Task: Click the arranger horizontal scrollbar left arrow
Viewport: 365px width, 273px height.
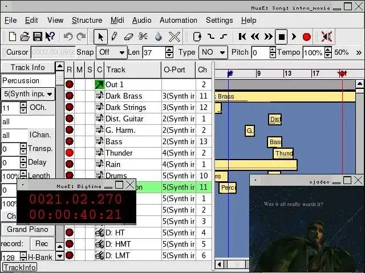Action: [x=219, y=264]
